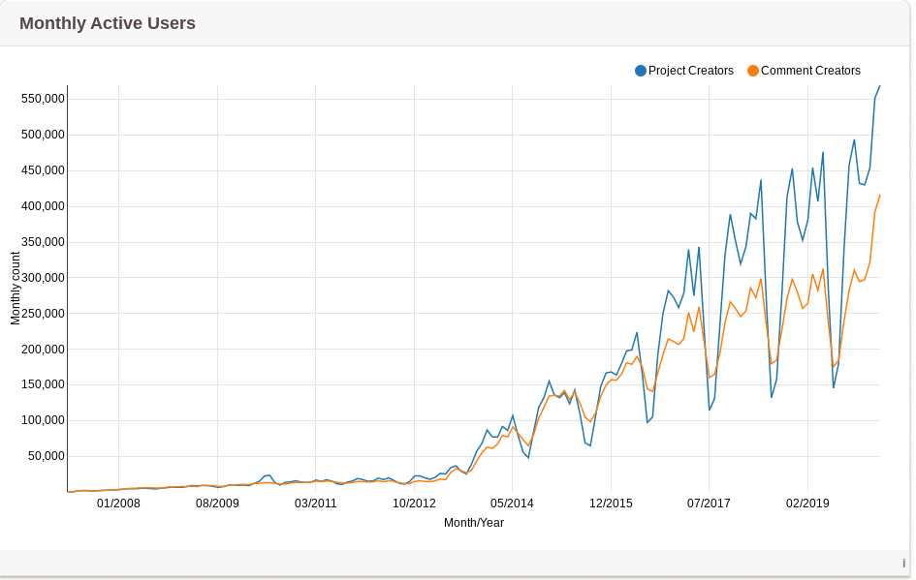Screen dimensions: 916x580
Task: Click the orange Comment Creators legend dot
Action: pyautogui.click(x=753, y=71)
